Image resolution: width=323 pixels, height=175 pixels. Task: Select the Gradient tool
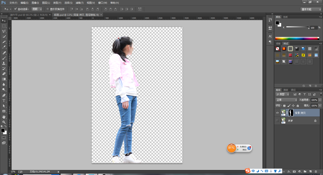coord(4,79)
